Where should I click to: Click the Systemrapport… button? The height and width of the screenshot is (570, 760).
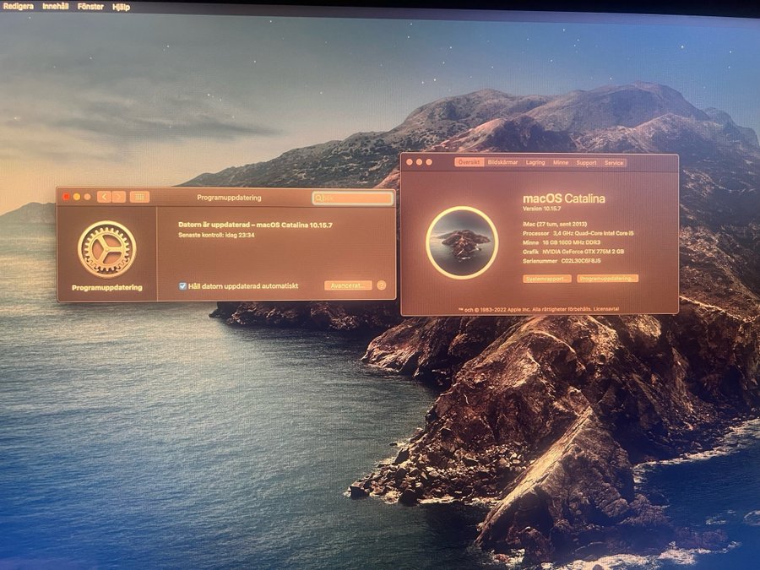[x=547, y=278]
